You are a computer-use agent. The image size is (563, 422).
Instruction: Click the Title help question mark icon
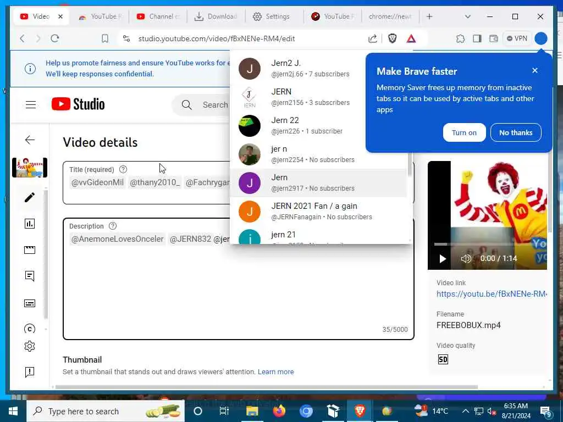(x=123, y=169)
